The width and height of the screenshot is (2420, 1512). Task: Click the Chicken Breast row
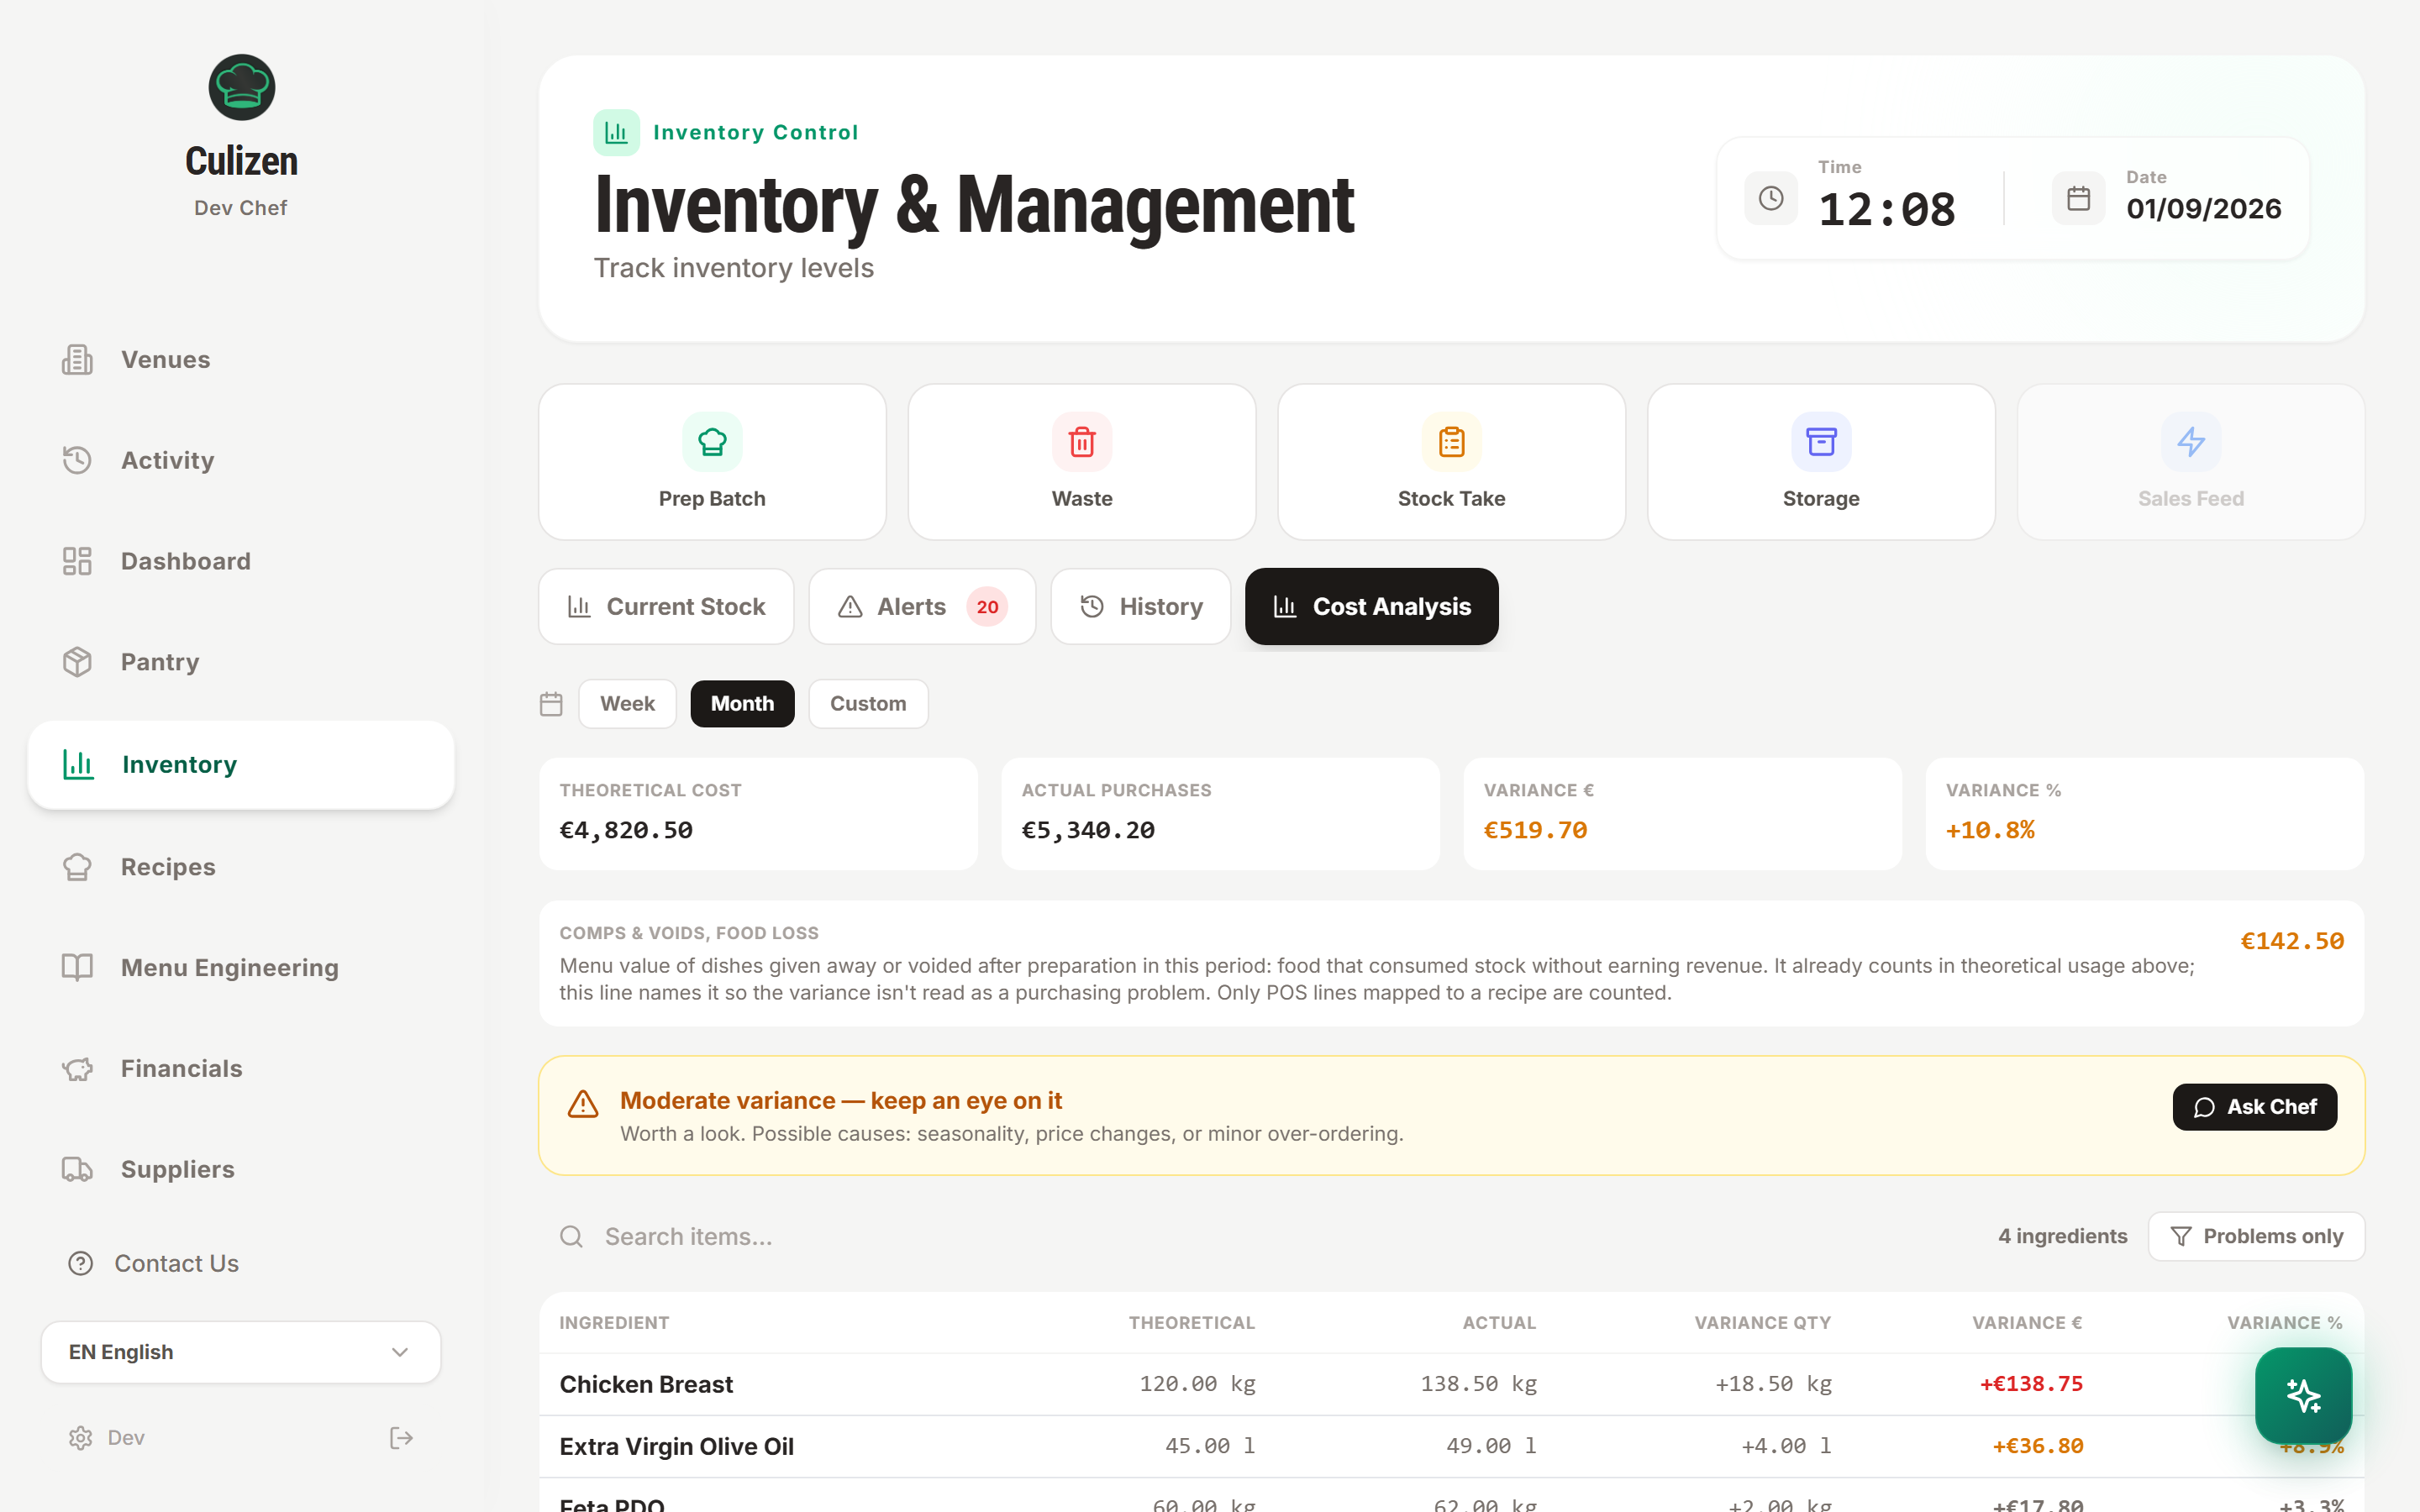(x=1451, y=1384)
